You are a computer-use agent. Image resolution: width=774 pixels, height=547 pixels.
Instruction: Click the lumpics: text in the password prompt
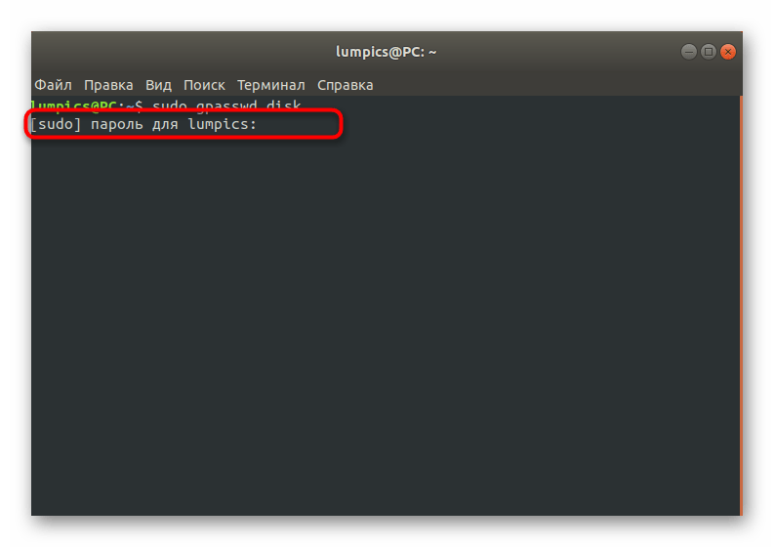(x=223, y=124)
